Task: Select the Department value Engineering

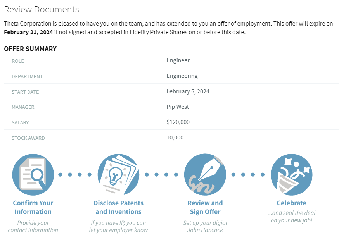Action: (182, 76)
